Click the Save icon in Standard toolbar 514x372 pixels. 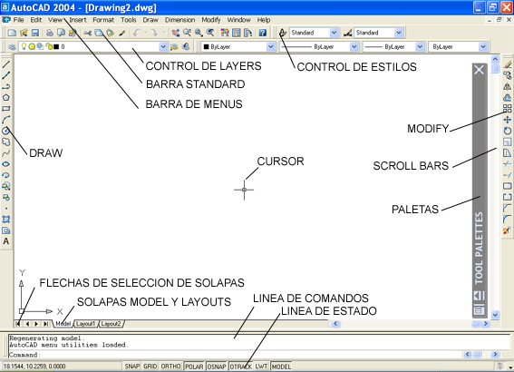pyautogui.click(x=35, y=33)
